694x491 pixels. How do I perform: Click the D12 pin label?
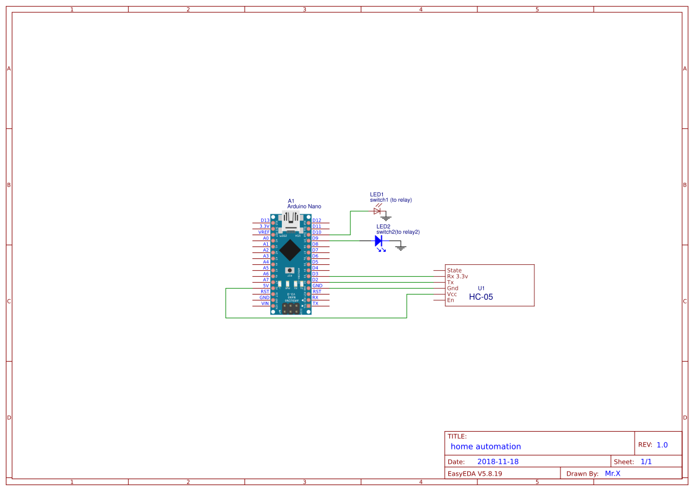(x=317, y=220)
